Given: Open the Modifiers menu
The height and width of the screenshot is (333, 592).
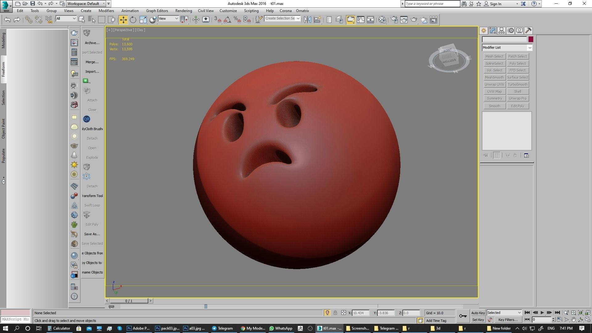Looking at the screenshot, I should [x=106, y=11].
